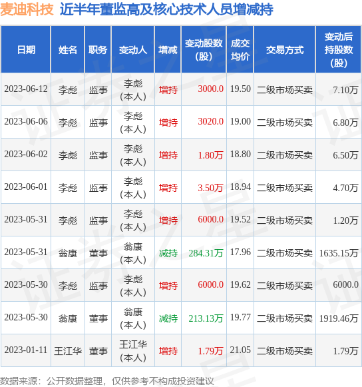
Task: Select the 2023-06-01 date cell
Action: [26, 187]
